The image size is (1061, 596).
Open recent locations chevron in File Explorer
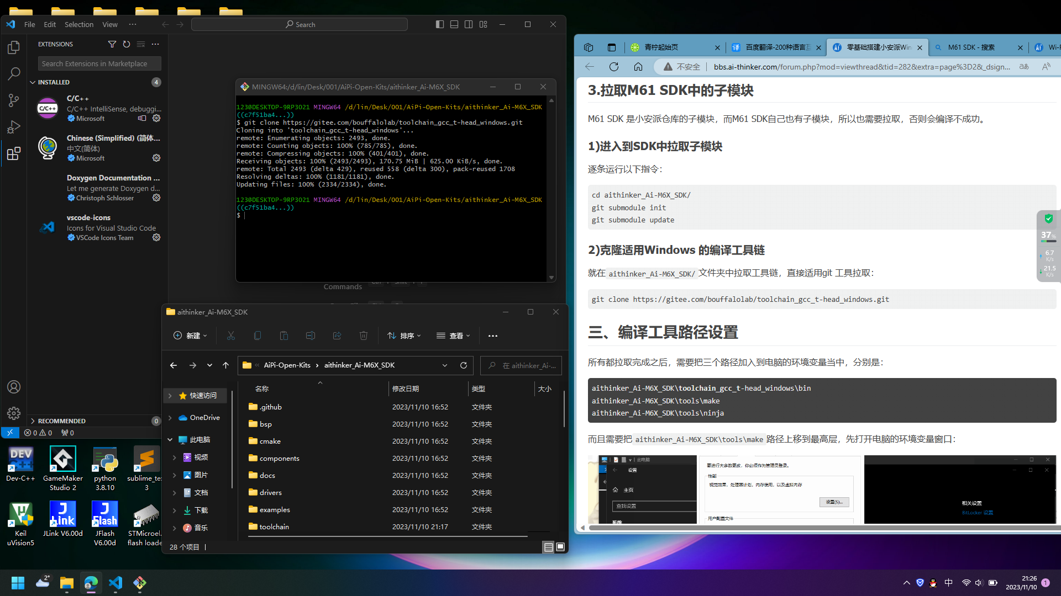pyautogui.click(x=209, y=365)
